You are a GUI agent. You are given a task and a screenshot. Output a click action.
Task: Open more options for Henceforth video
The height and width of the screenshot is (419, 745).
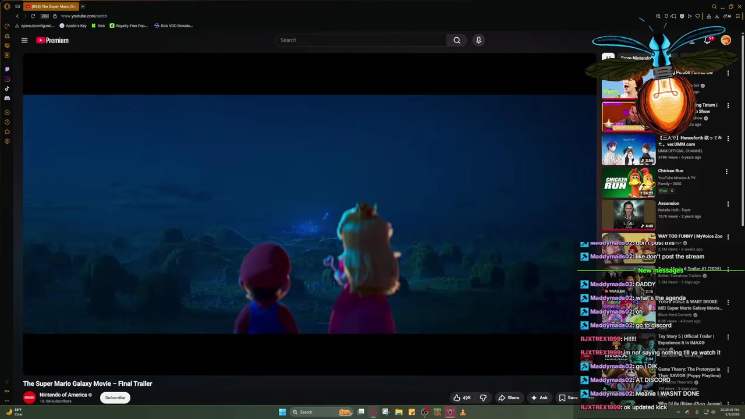(728, 139)
